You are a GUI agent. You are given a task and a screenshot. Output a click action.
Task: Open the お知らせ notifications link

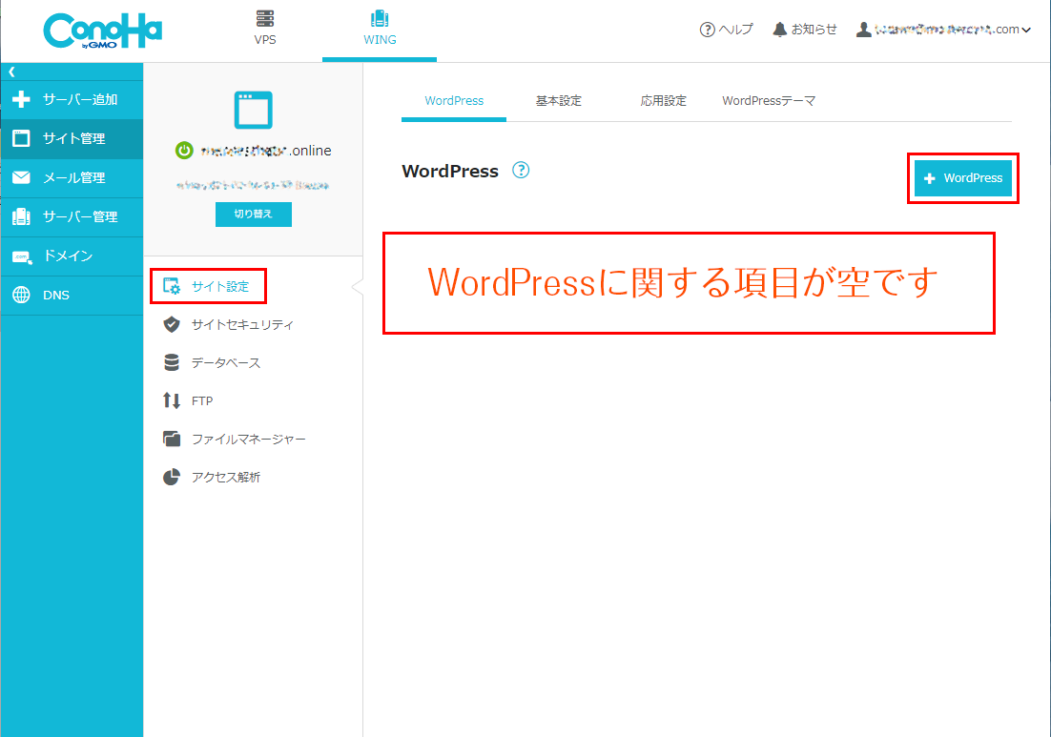(x=814, y=30)
